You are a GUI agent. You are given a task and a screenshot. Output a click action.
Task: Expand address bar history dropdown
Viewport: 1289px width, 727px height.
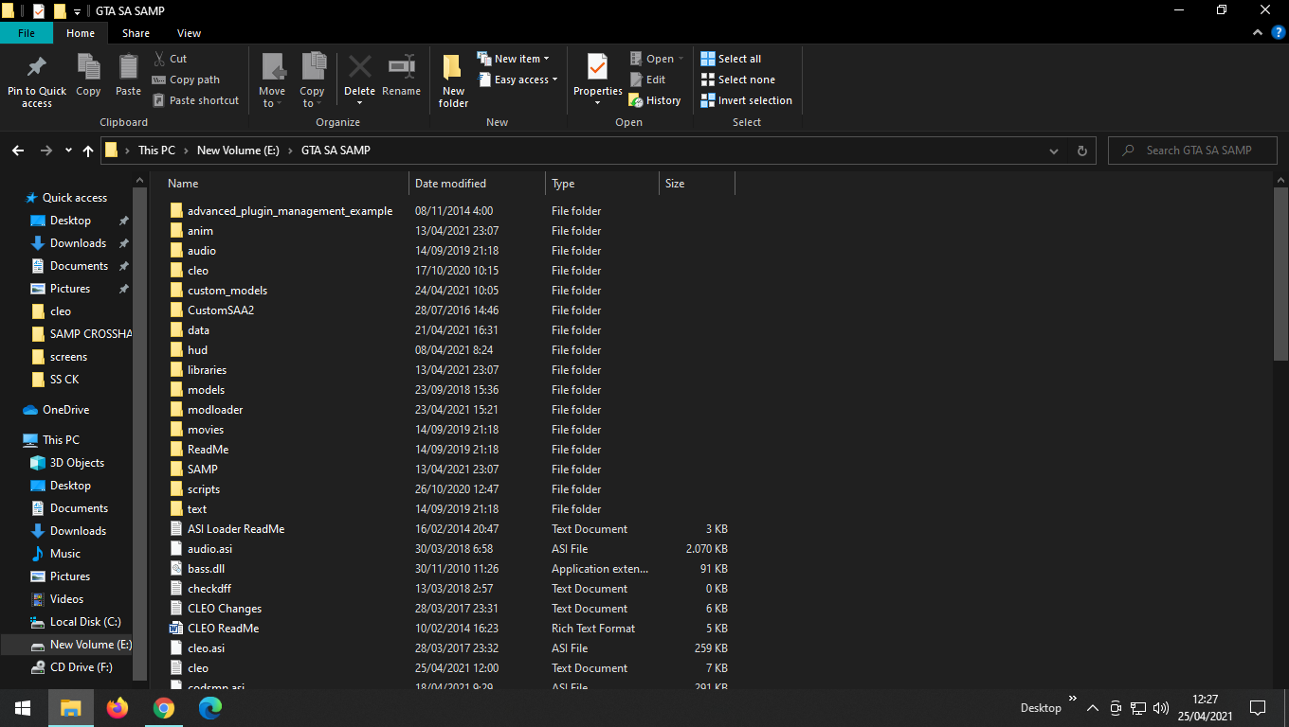[1054, 151]
